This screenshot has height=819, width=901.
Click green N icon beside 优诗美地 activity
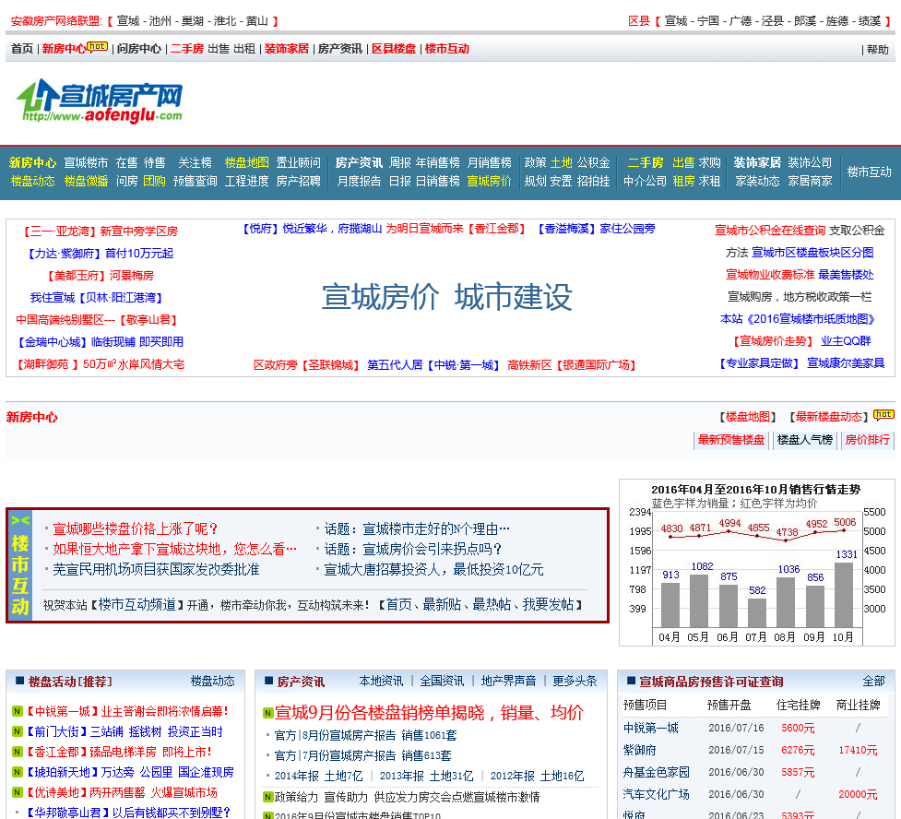tap(18, 792)
